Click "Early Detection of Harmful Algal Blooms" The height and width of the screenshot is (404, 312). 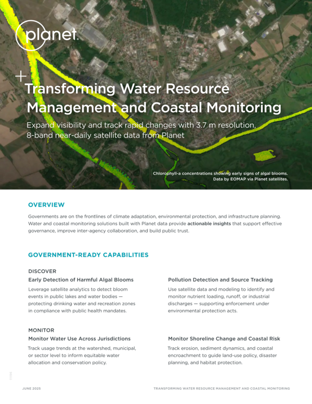click(x=81, y=280)
